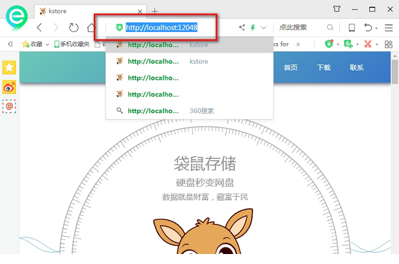
Task: Click the translate extension icon
Action: point(348,44)
